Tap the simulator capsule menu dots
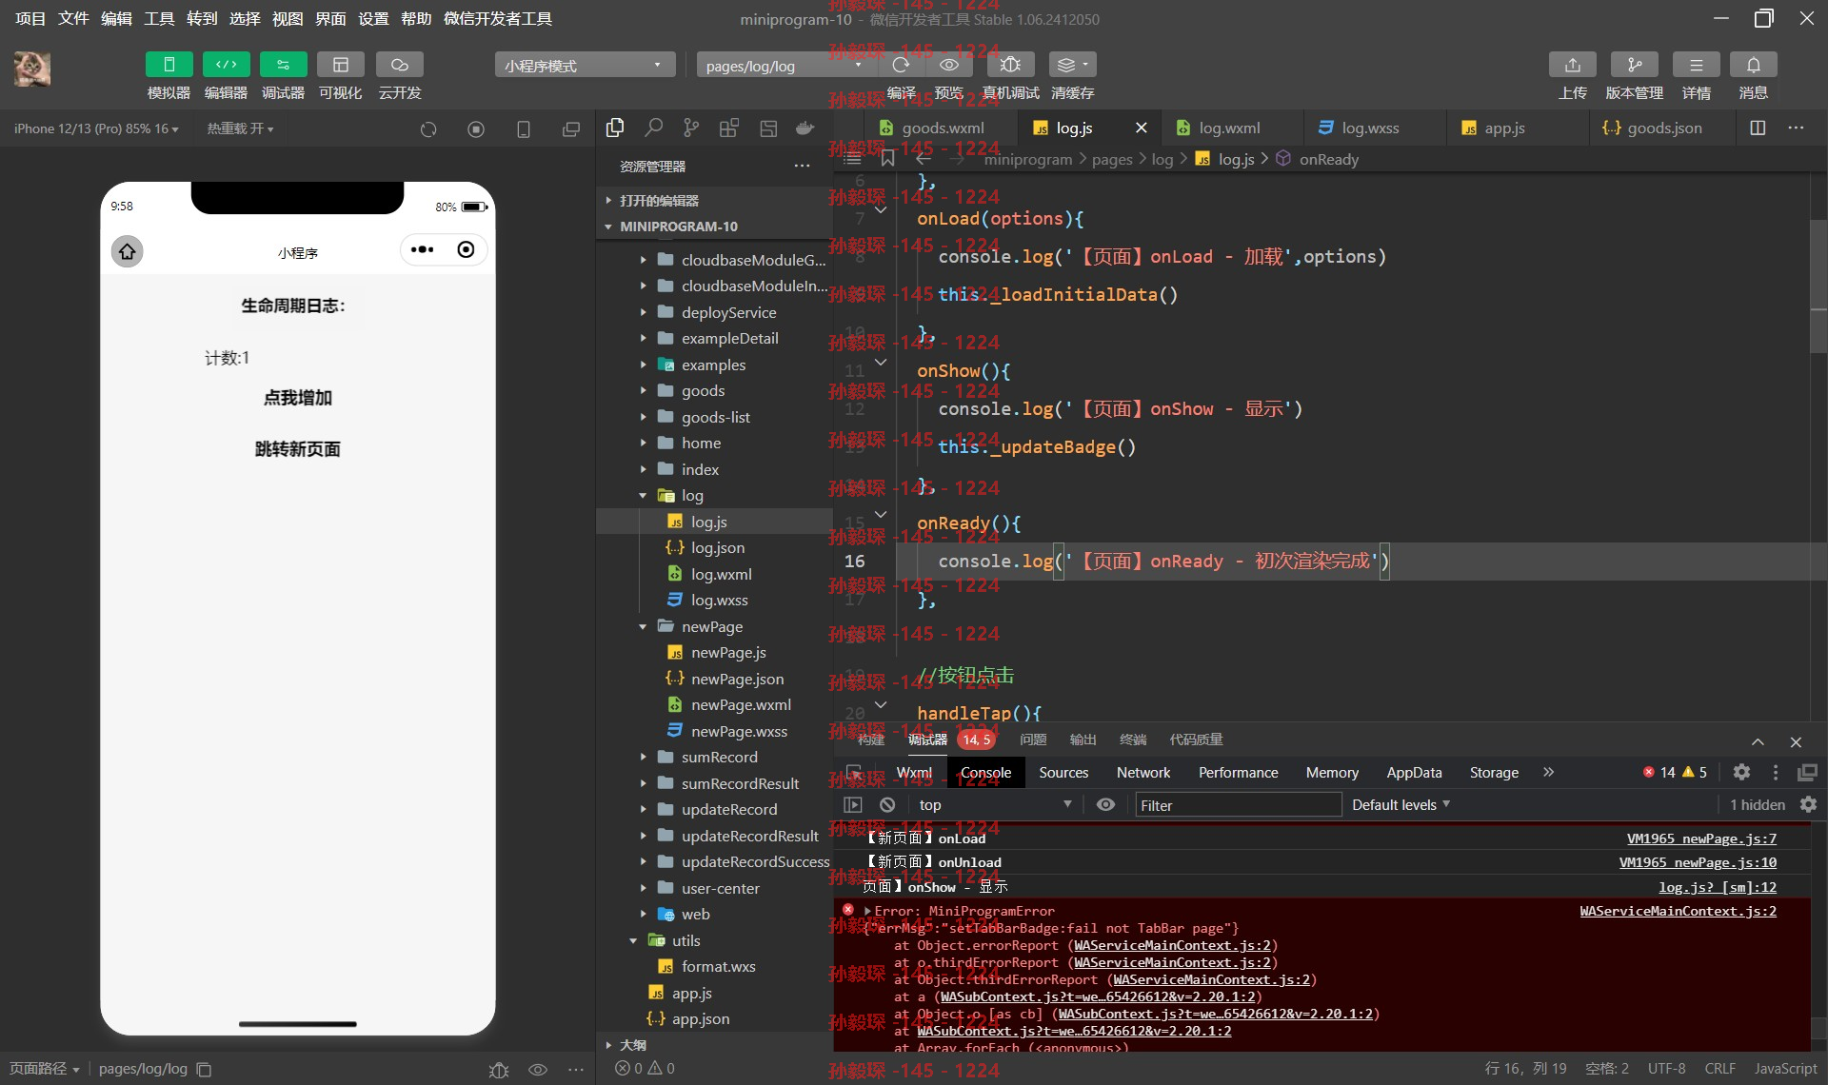The image size is (1828, 1085). point(422,249)
